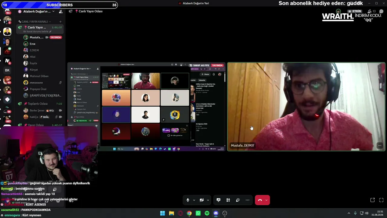This screenshot has width=387, height=218.
Task: Toggle the microphone mute button
Action: click(188, 200)
